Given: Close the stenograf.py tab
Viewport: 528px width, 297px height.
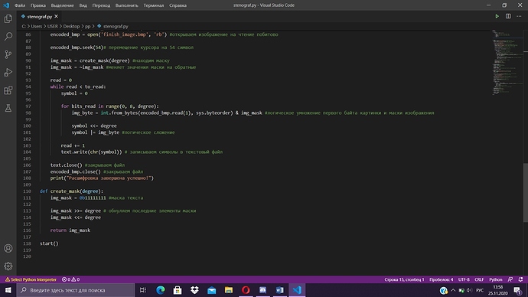Looking at the screenshot, I should 56,16.
